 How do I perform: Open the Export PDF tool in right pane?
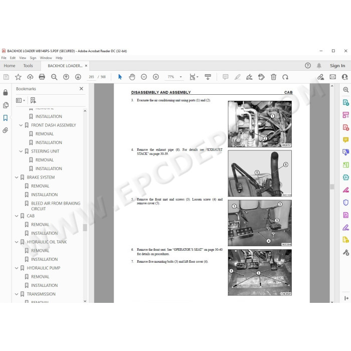point(346,102)
